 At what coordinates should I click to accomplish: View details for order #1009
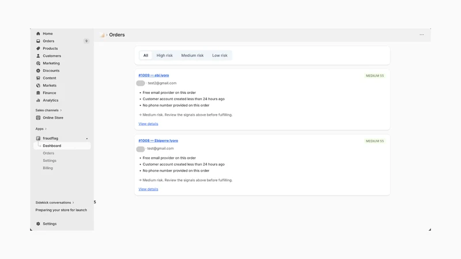[x=148, y=124]
